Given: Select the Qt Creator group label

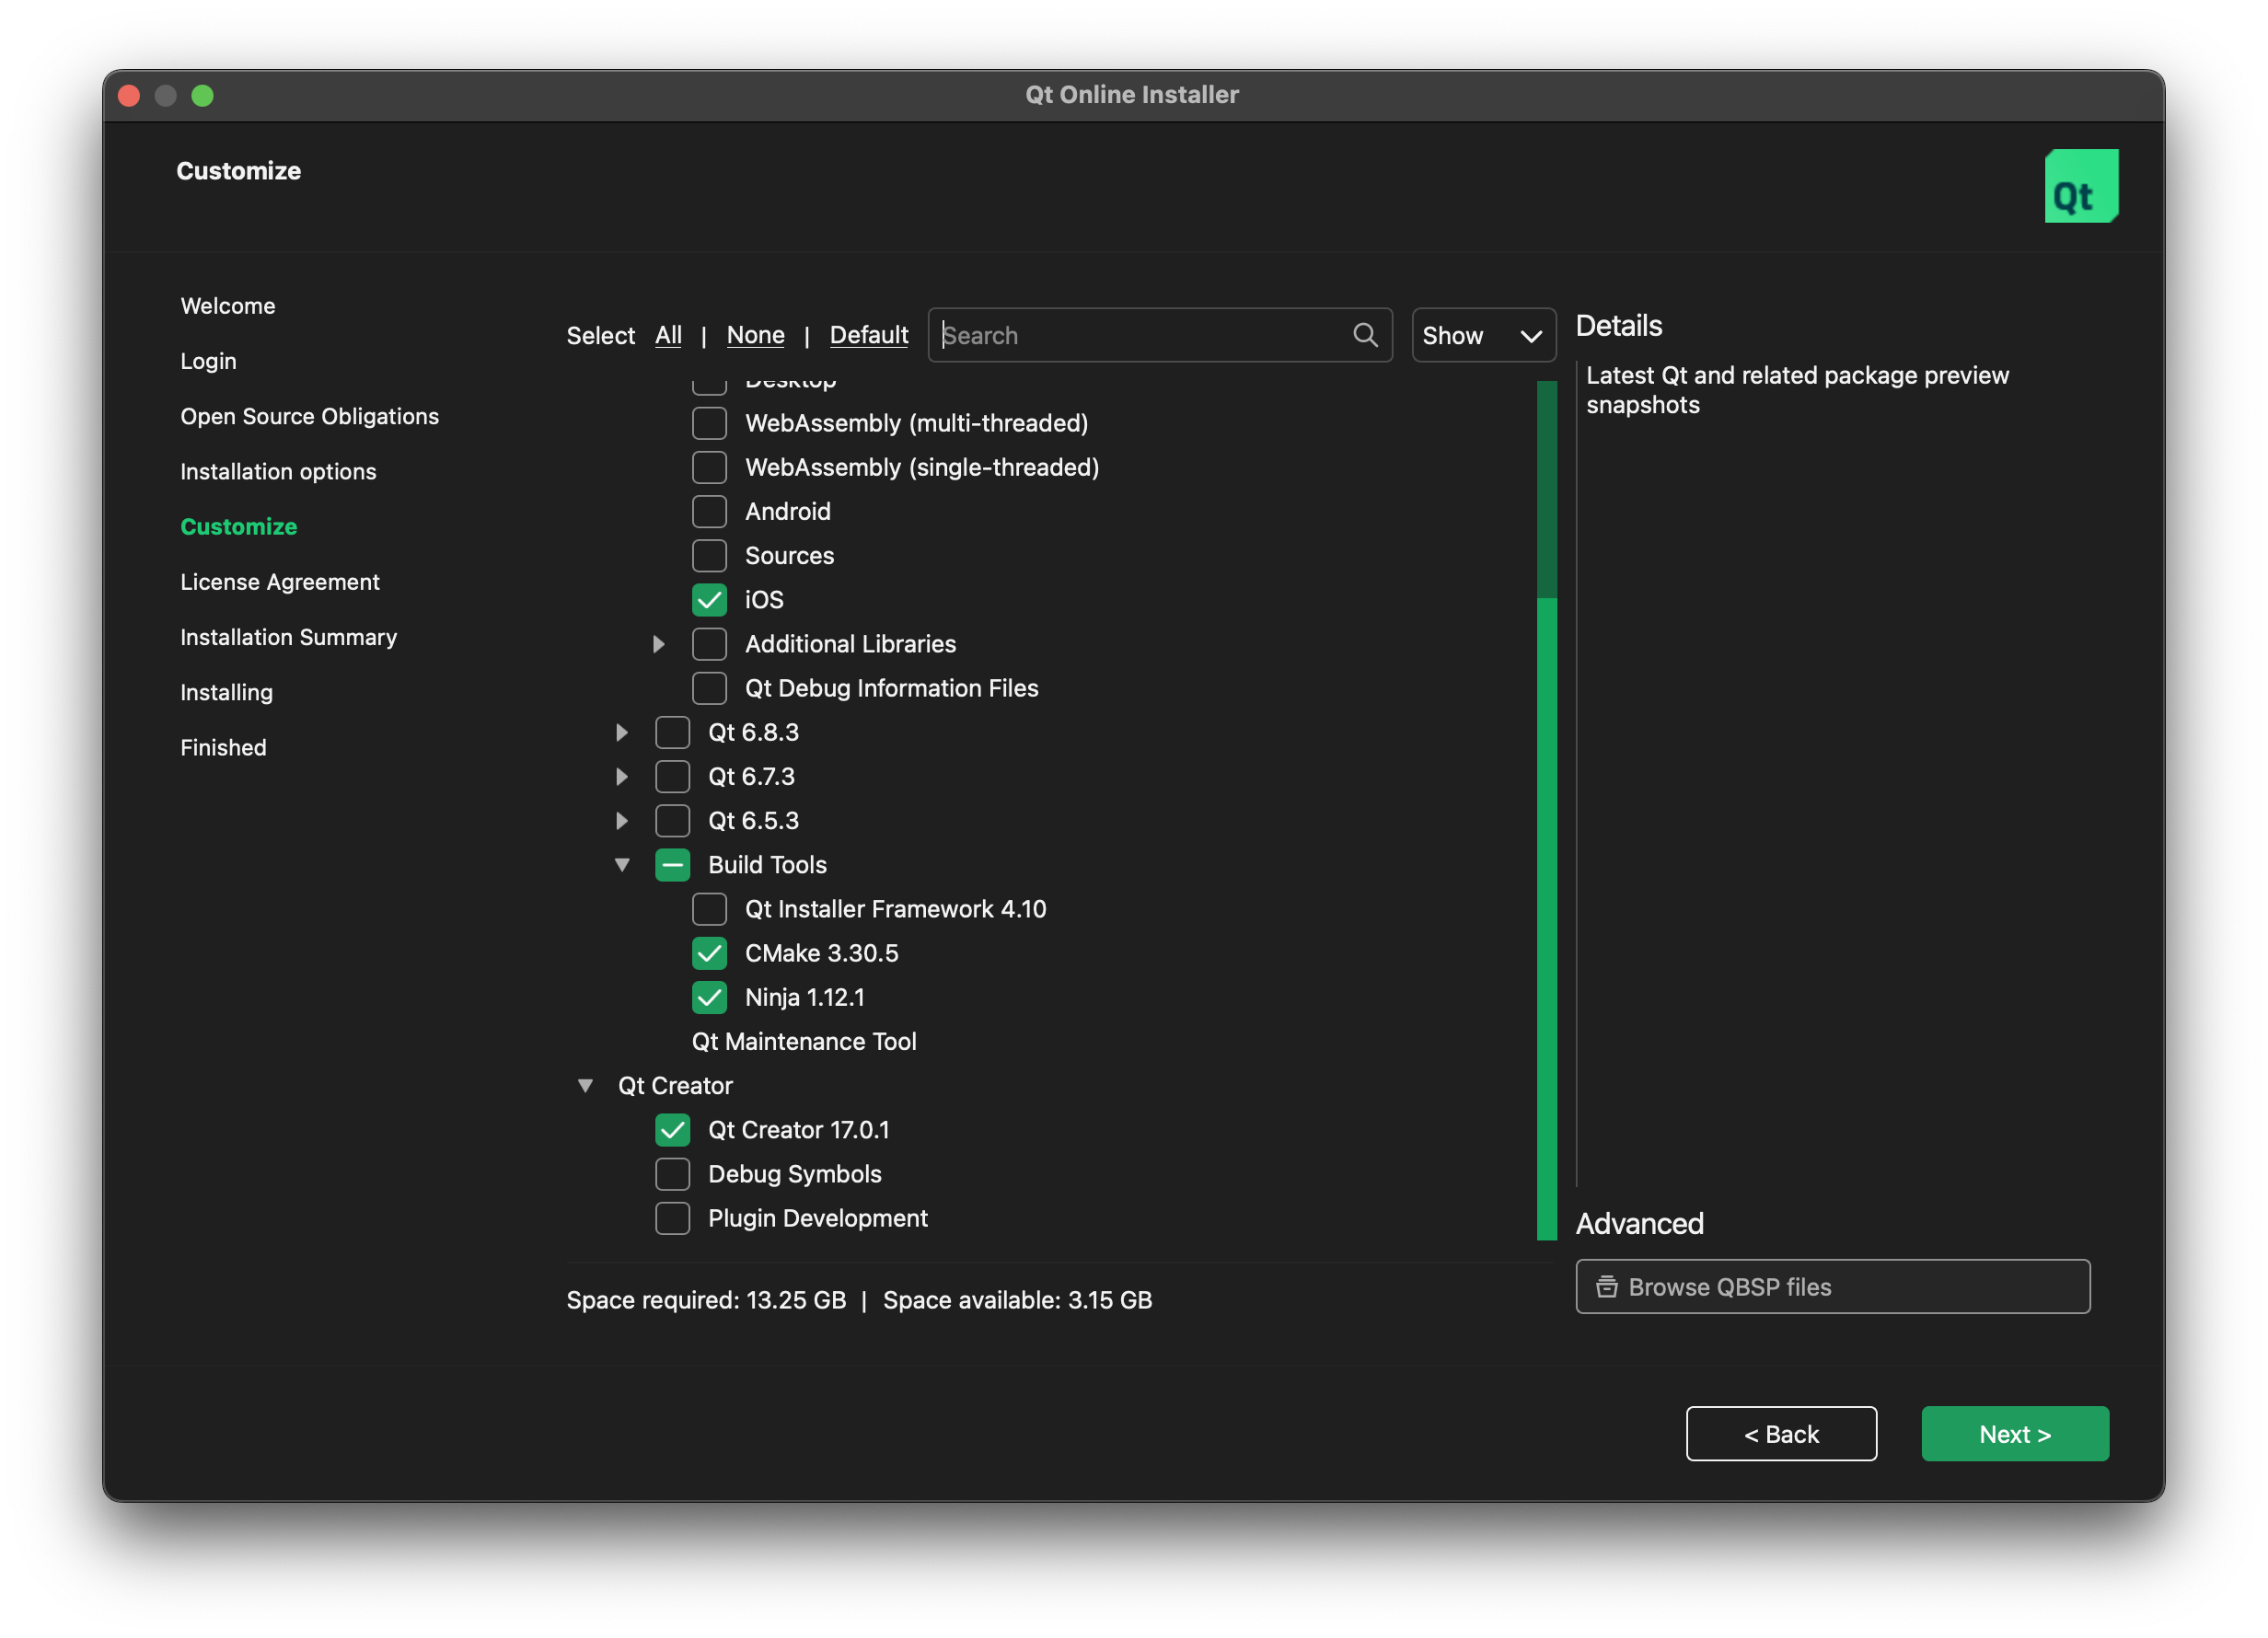Looking at the screenshot, I should (675, 1085).
